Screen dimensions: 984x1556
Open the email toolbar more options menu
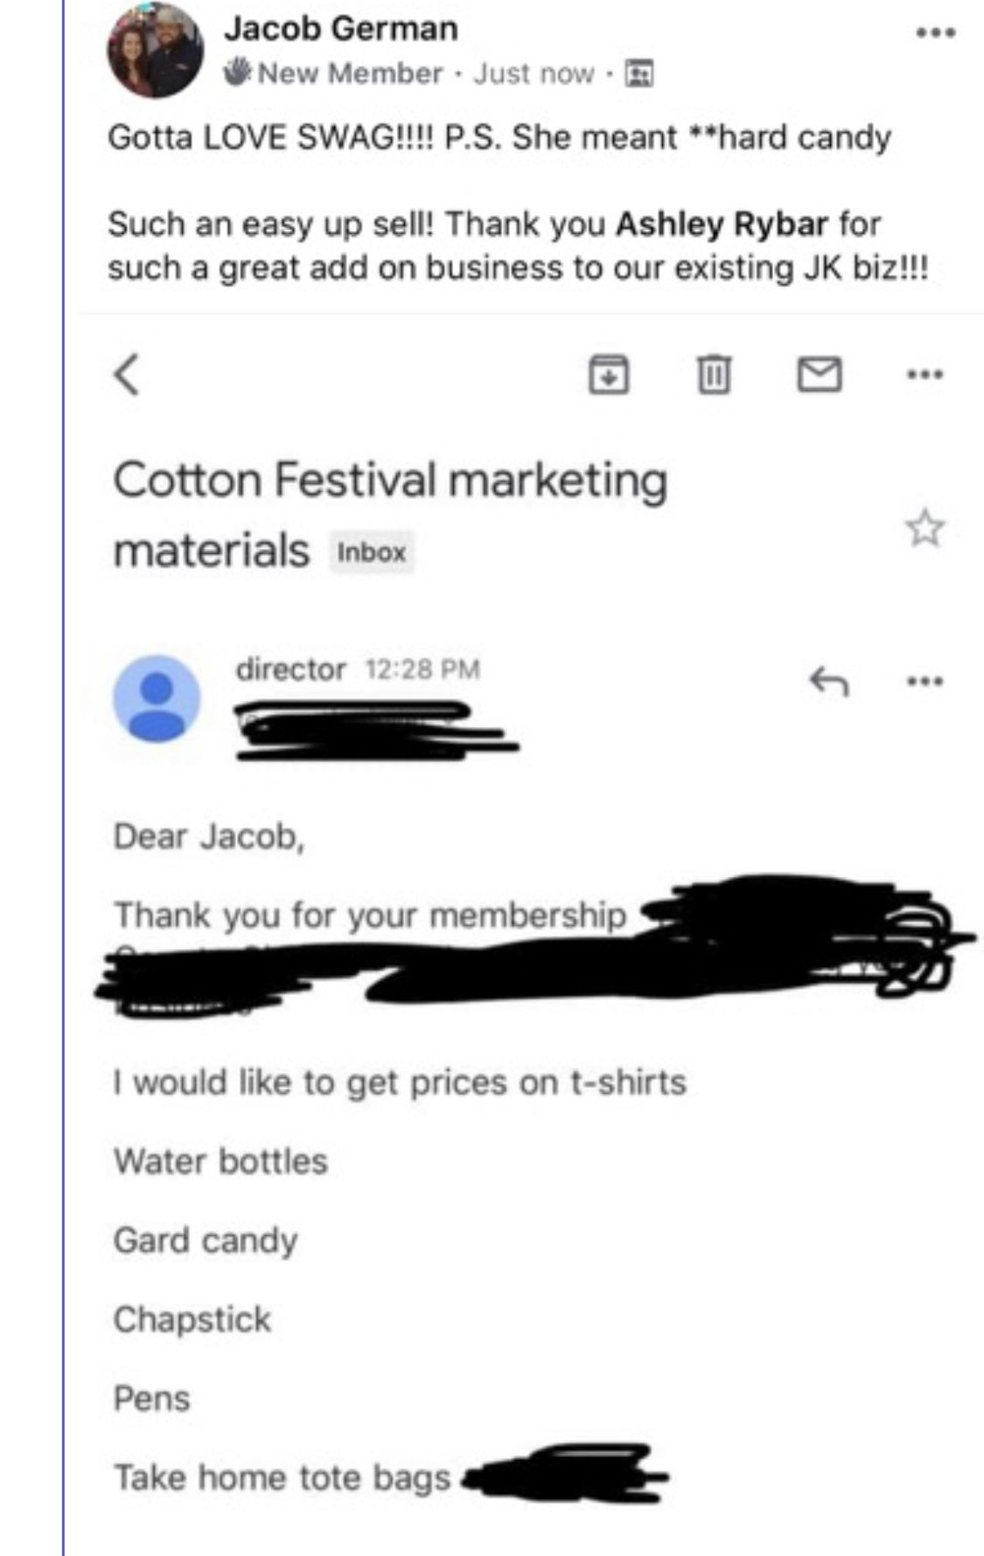pyautogui.click(x=925, y=375)
